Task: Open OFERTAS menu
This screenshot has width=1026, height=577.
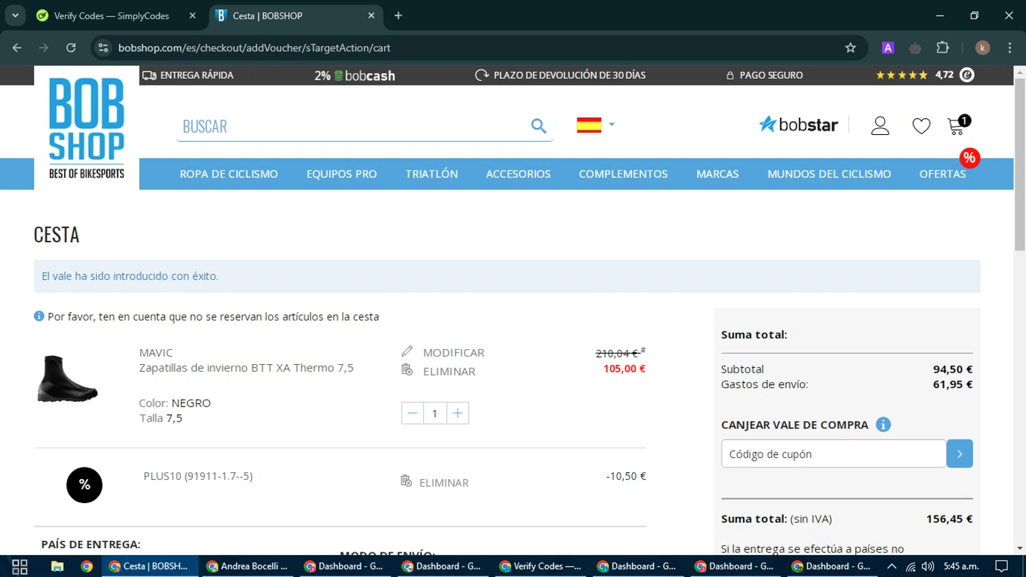Action: [x=943, y=174]
